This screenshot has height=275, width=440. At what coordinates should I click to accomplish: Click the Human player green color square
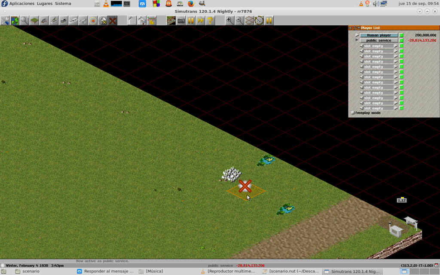[401, 35]
